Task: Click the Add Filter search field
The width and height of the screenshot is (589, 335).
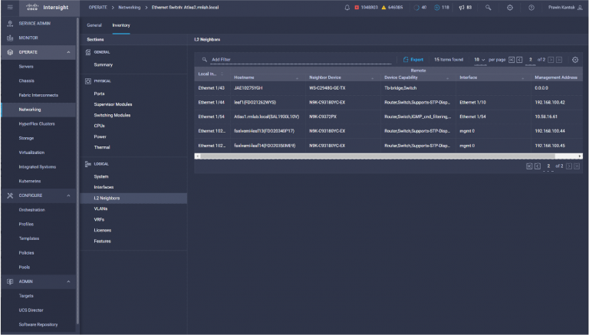Action: pos(301,60)
